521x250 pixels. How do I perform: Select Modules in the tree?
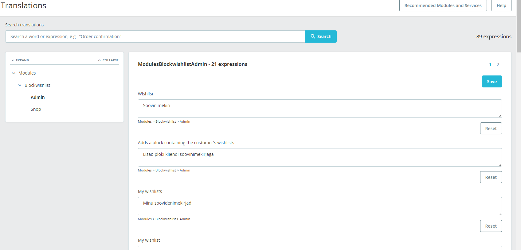point(27,73)
